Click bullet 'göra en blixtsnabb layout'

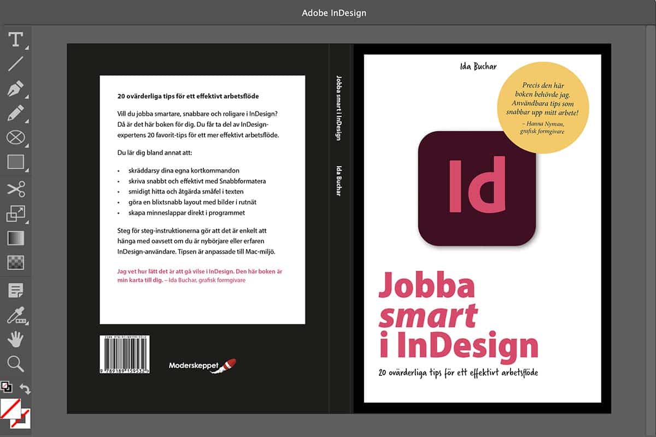pyautogui.click(x=191, y=202)
